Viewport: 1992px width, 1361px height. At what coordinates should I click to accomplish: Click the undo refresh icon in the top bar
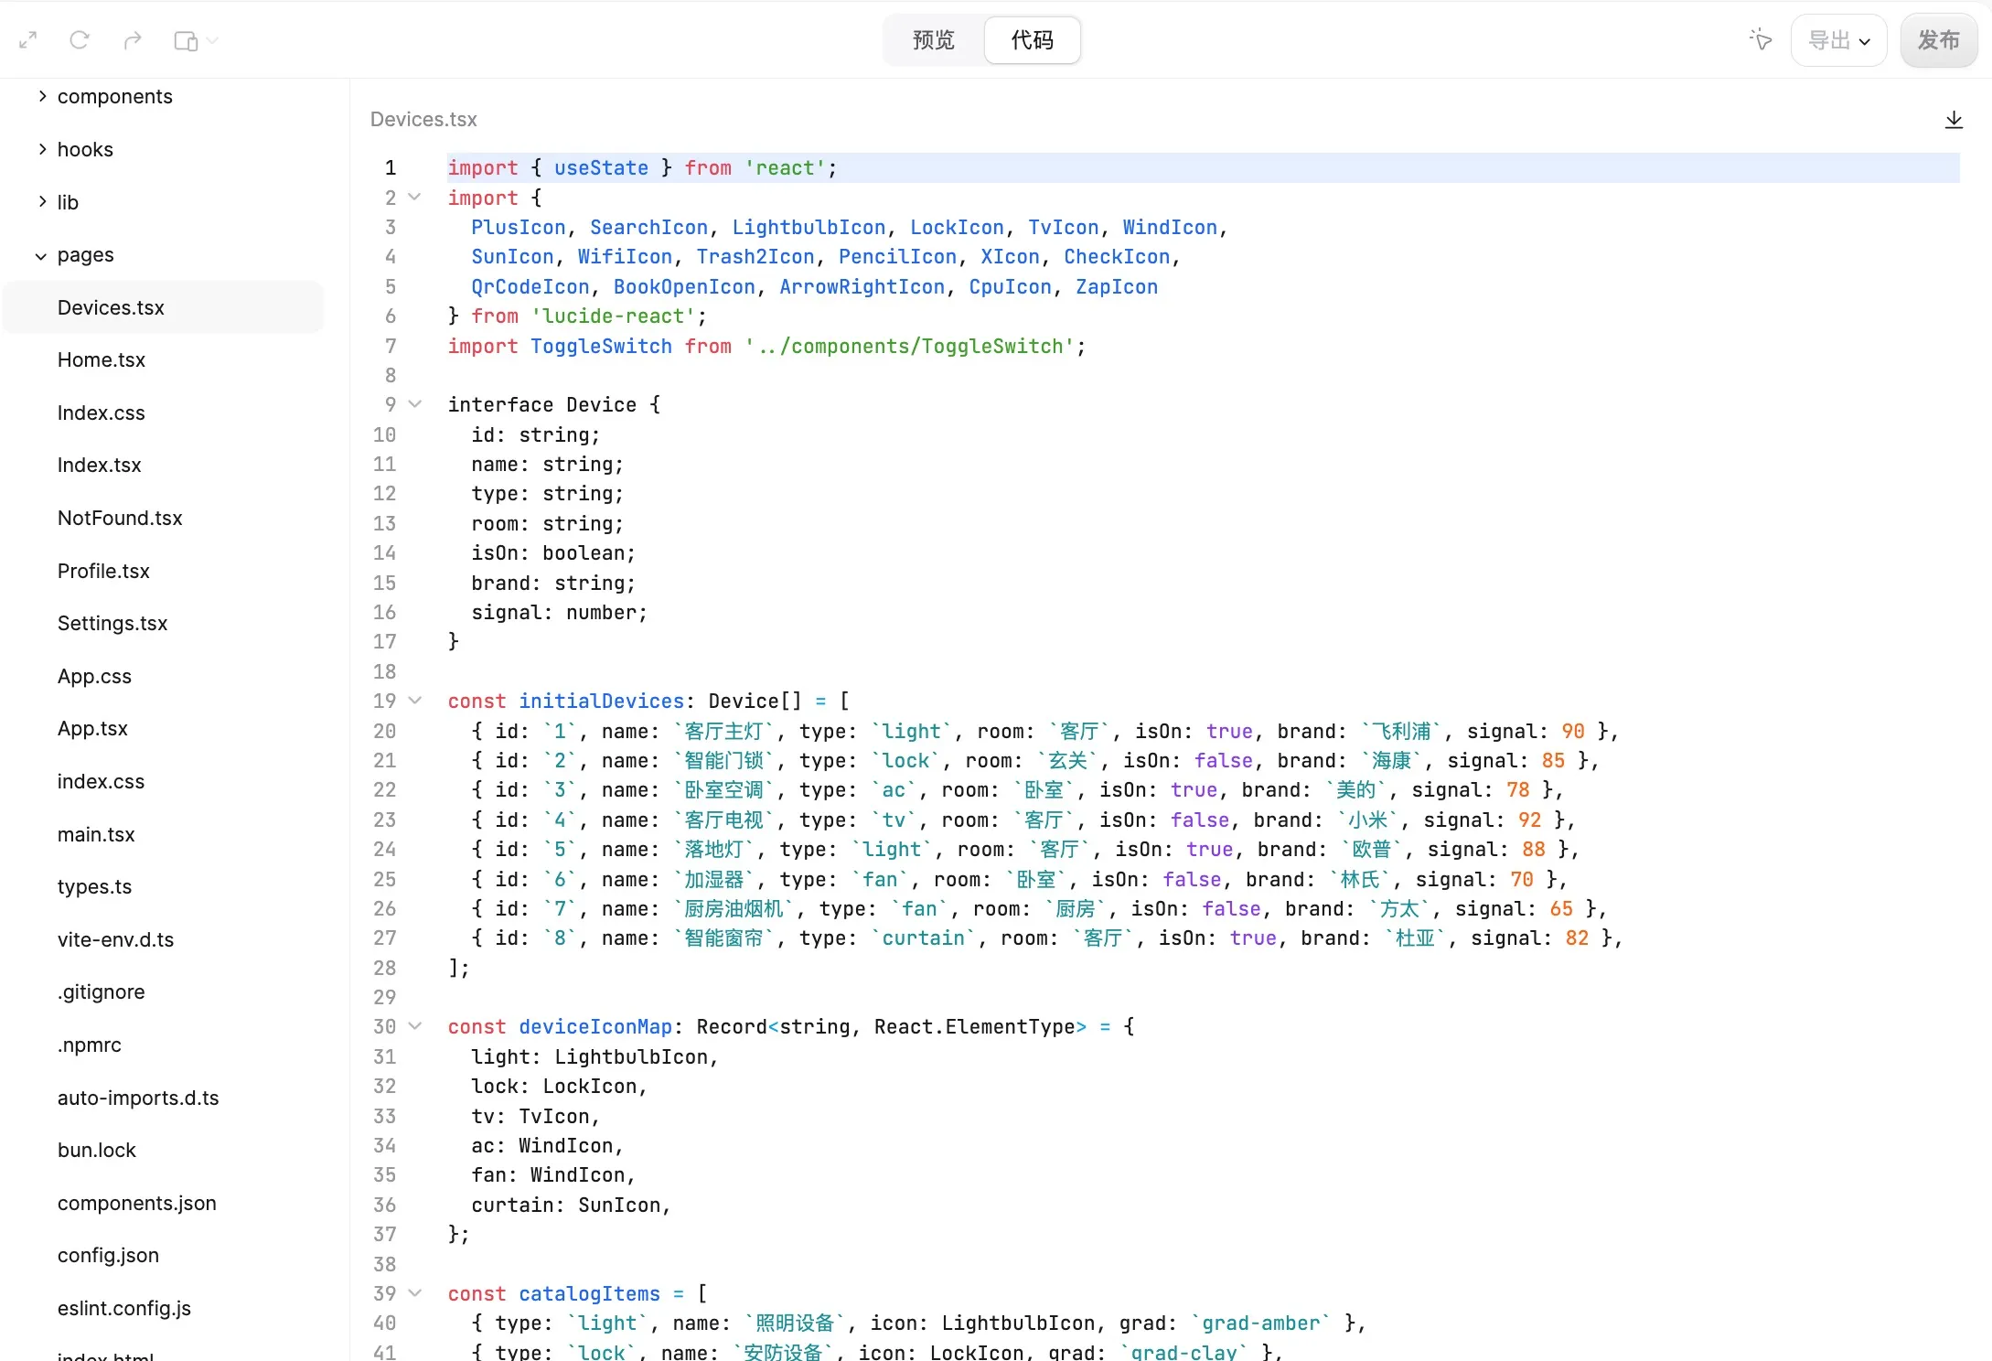point(80,40)
